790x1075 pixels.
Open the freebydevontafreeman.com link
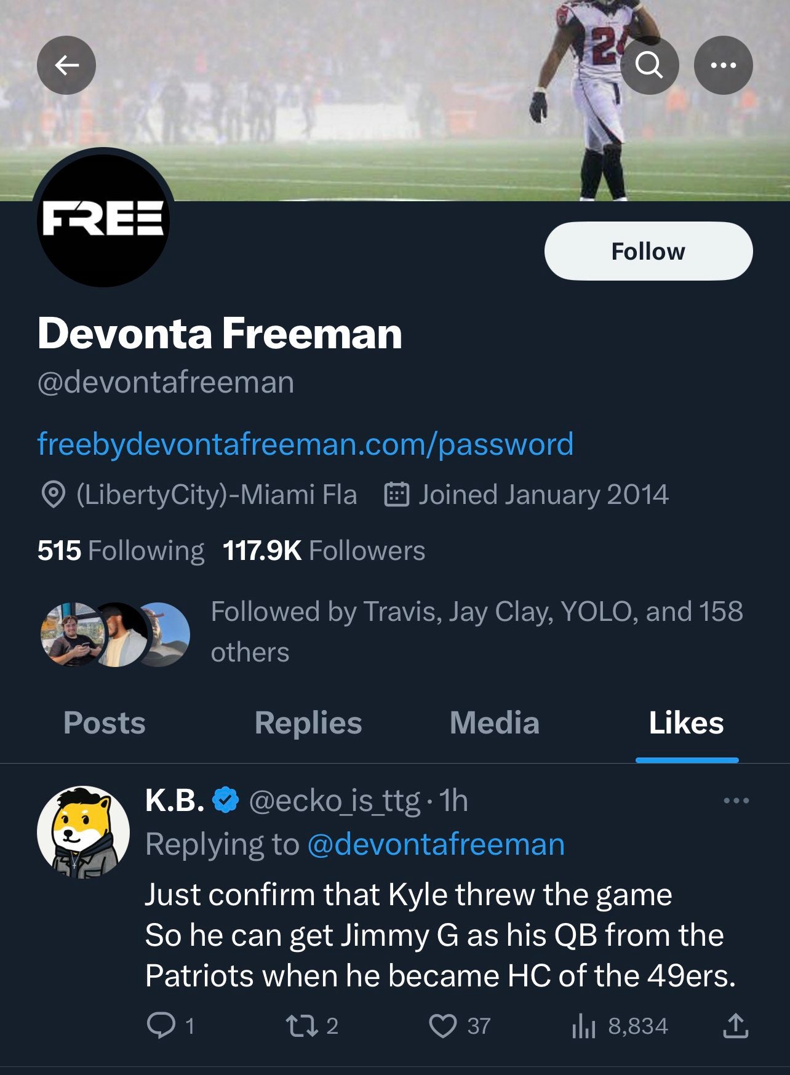point(305,444)
